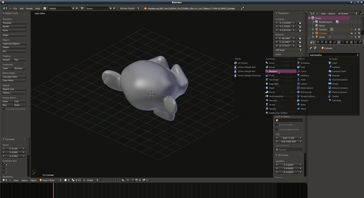Open the Modifiers wrench properties tab
This screenshot has width=364, height=198.
(339, 43)
